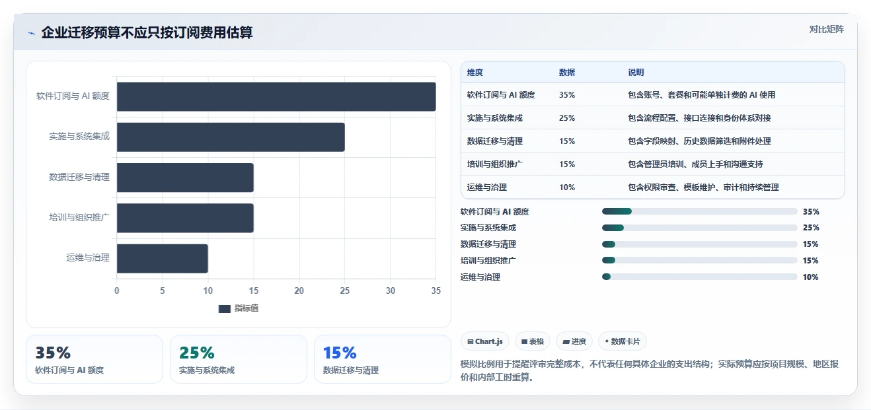Click the 数据迁移与清理 progress bar
The width and height of the screenshot is (871, 410).
pyautogui.click(x=699, y=244)
